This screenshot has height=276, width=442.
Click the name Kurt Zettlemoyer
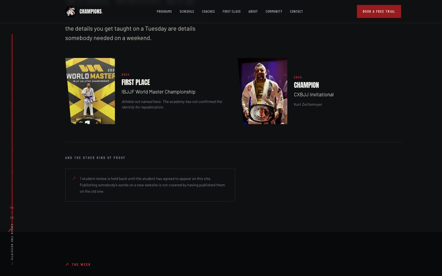(x=308, y=104)
